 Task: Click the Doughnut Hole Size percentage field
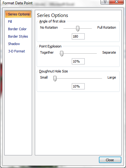pyautogui.click(x=78, y=86)
